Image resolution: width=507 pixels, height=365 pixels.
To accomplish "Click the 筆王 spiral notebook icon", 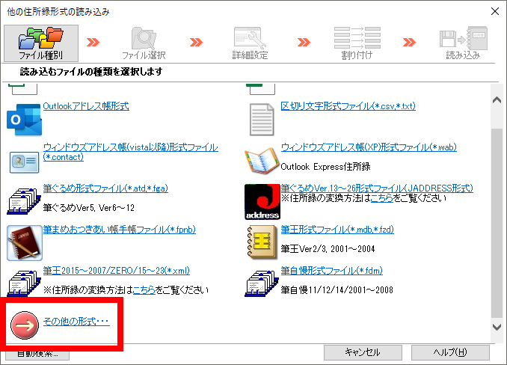I will [262, 243].
